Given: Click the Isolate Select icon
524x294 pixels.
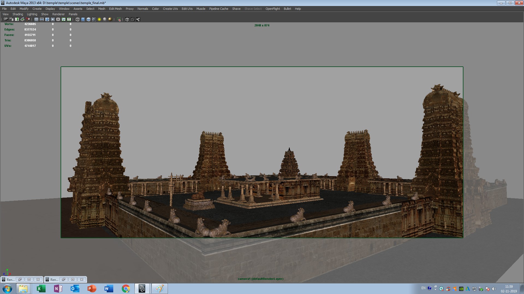Looking at the screenshot, I should pyautogui.click(x=119, y=19).
